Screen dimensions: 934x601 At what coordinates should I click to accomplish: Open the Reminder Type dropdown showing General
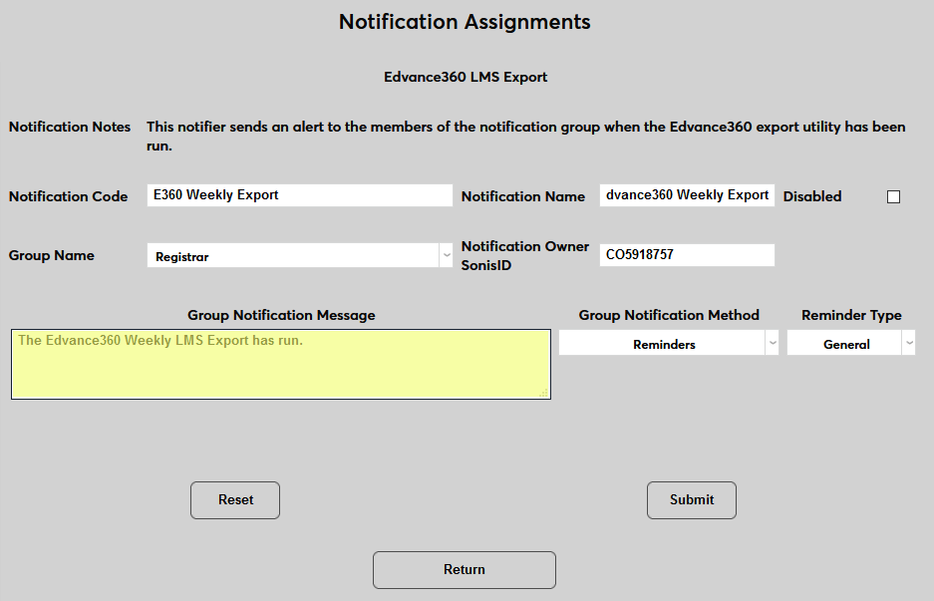click(x=850, y=343)
